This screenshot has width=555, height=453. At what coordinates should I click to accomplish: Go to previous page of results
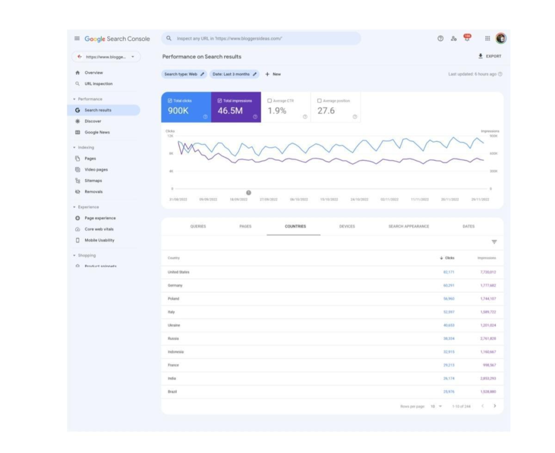click(482, 406)
